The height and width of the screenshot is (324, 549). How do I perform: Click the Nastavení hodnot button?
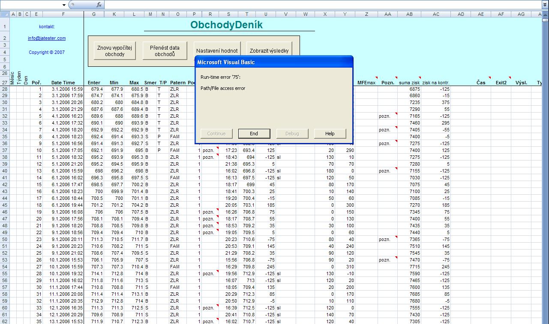(x=217, y=48)
